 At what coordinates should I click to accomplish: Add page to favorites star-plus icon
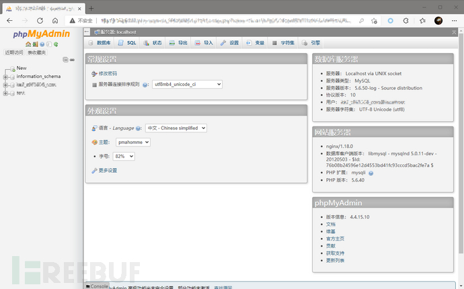pyautogui.click(x=375, y=21)
